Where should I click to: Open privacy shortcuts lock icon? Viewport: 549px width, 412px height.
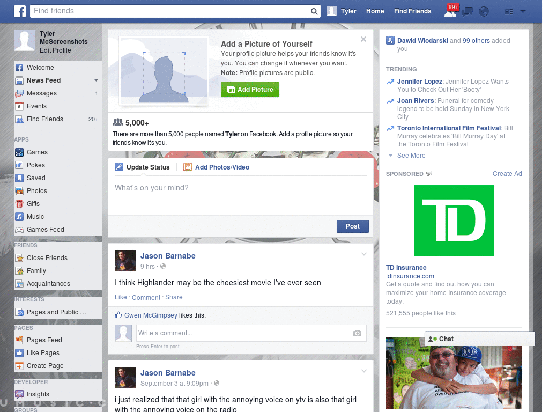pos(508,12)
